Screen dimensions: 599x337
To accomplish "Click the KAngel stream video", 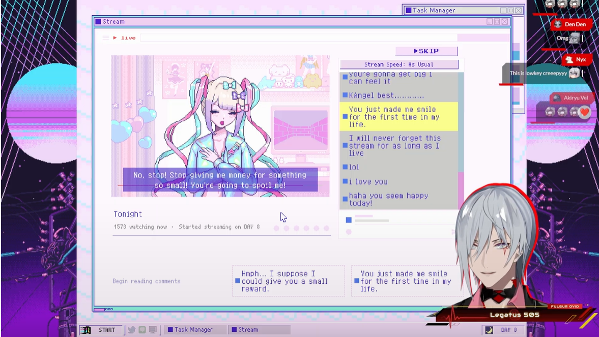I will (x=220, y=126).
